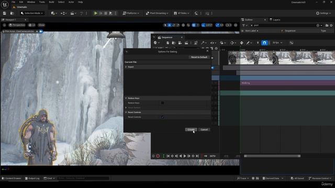The image size is (335, 188).
Task: Click the camera cuts thumbnail strip in Sequencer
Action: [x=282, y=57]
